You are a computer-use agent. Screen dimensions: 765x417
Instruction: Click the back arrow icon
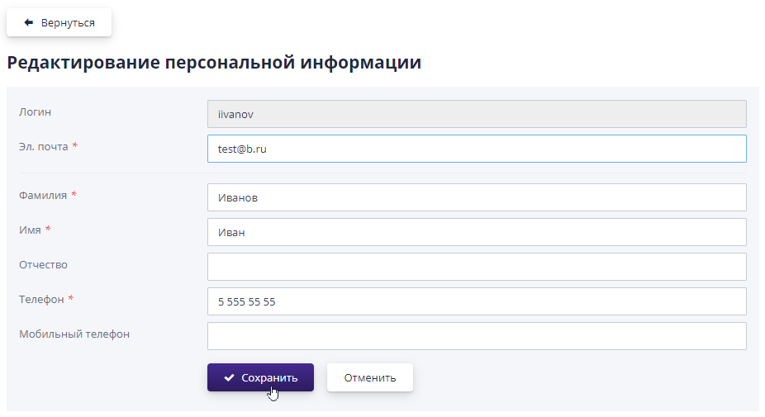[x=29, y=22]
